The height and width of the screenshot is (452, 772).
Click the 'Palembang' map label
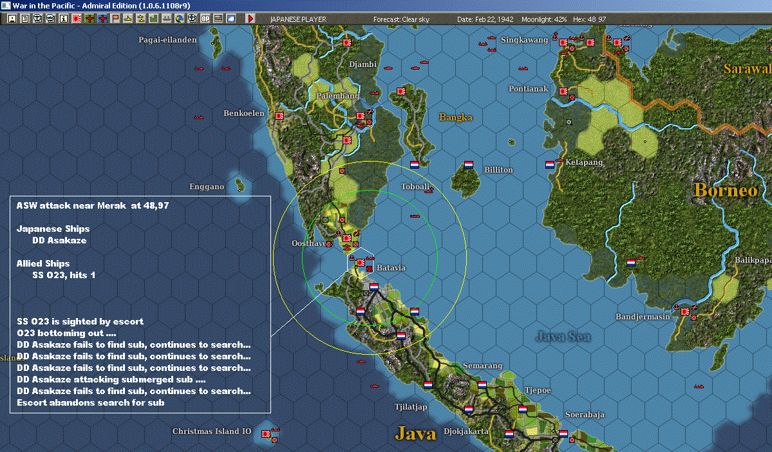click(x=338, y=95)
